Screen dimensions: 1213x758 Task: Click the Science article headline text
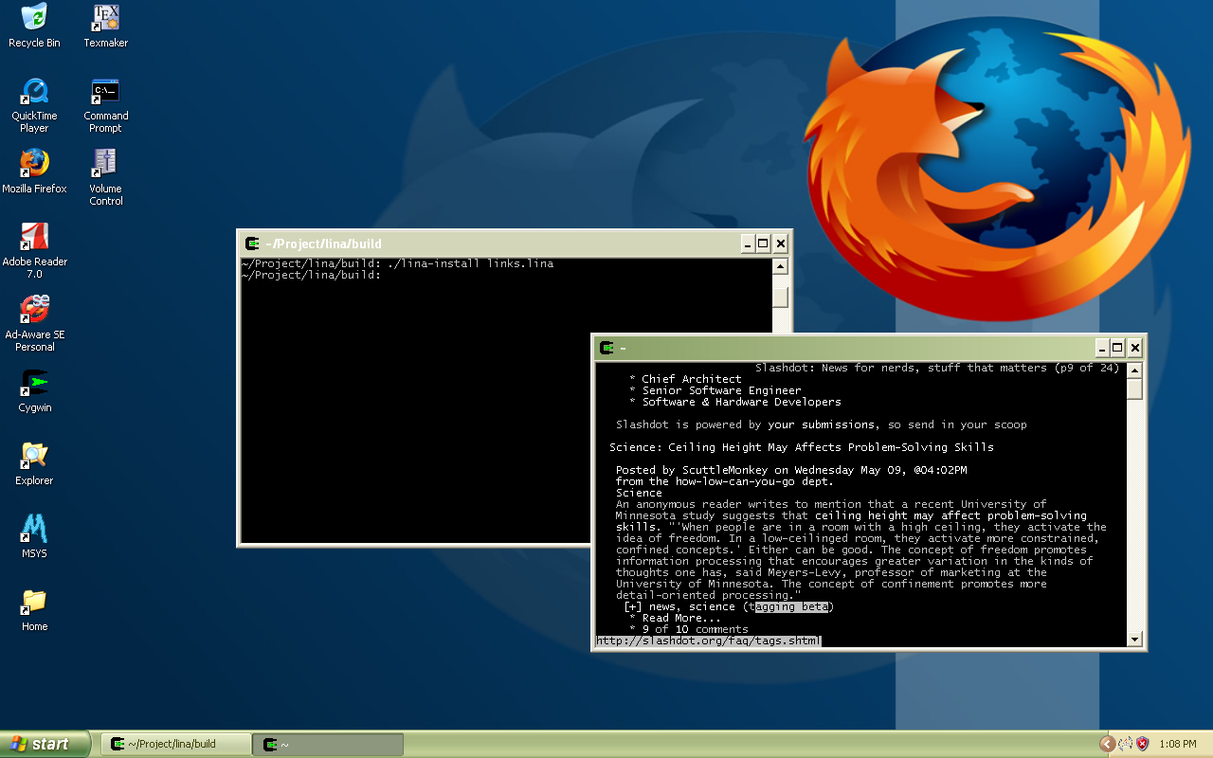click(802, 447)
